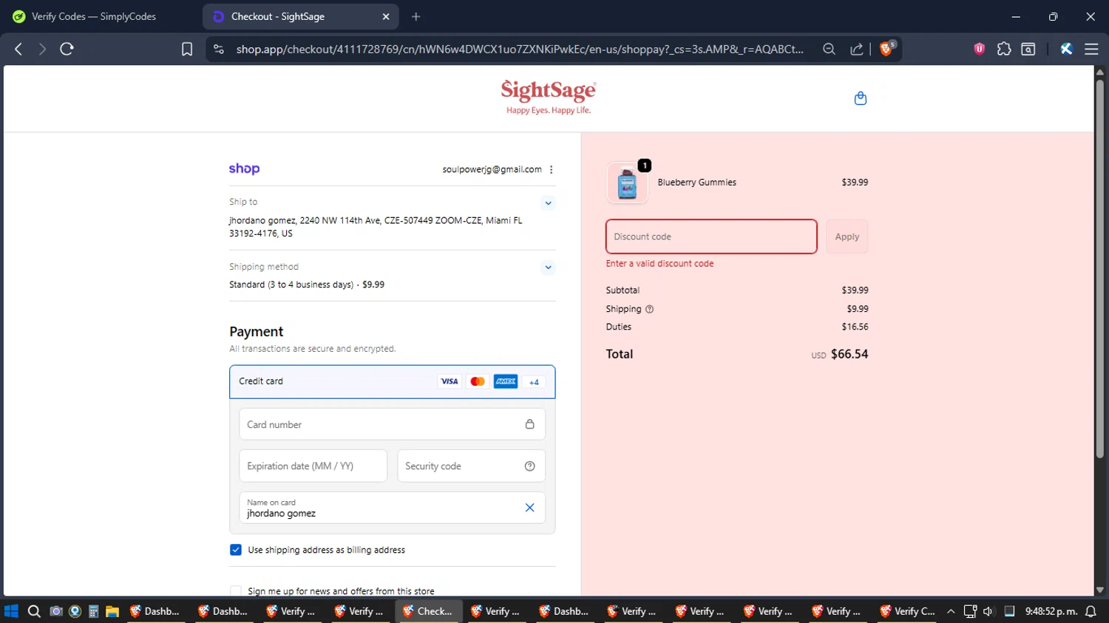Show hidden icons in the system tray
Screen dimensions: 1109x623
pyautogui.click(x=951, y=611)
